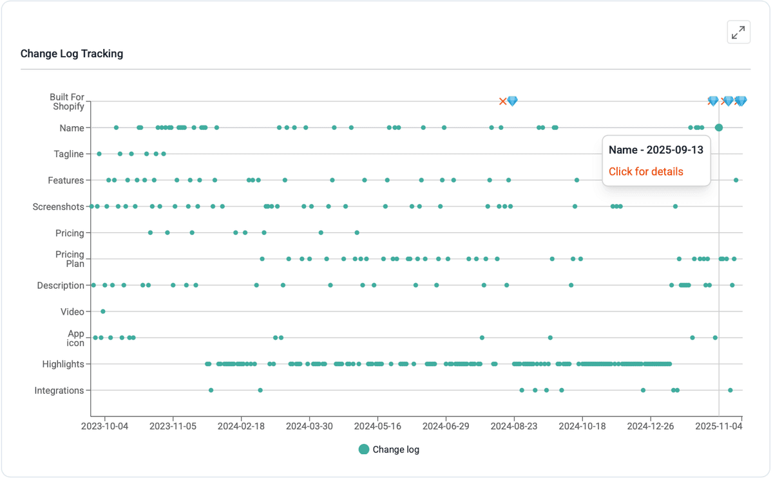Click the first dot on the Integrations row
Viewport: 773px width, 480px height.
pos(211,390)
